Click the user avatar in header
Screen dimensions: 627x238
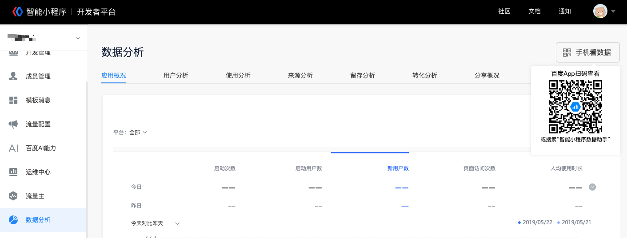tap(600, 12)
